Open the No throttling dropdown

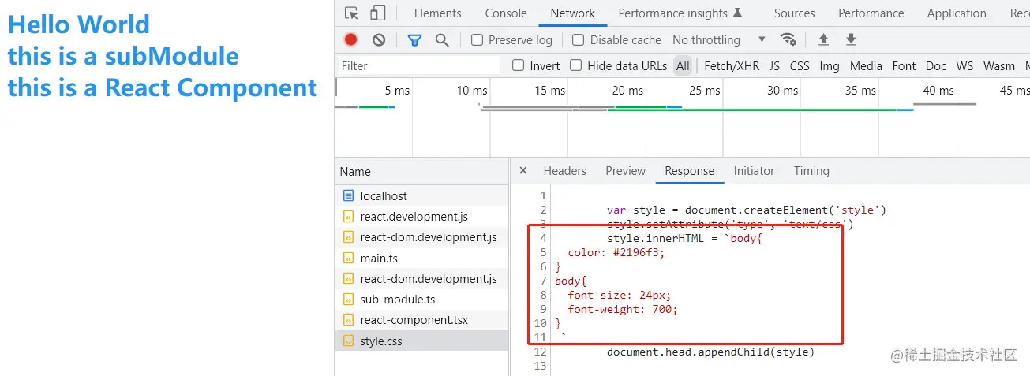[718, 40]
